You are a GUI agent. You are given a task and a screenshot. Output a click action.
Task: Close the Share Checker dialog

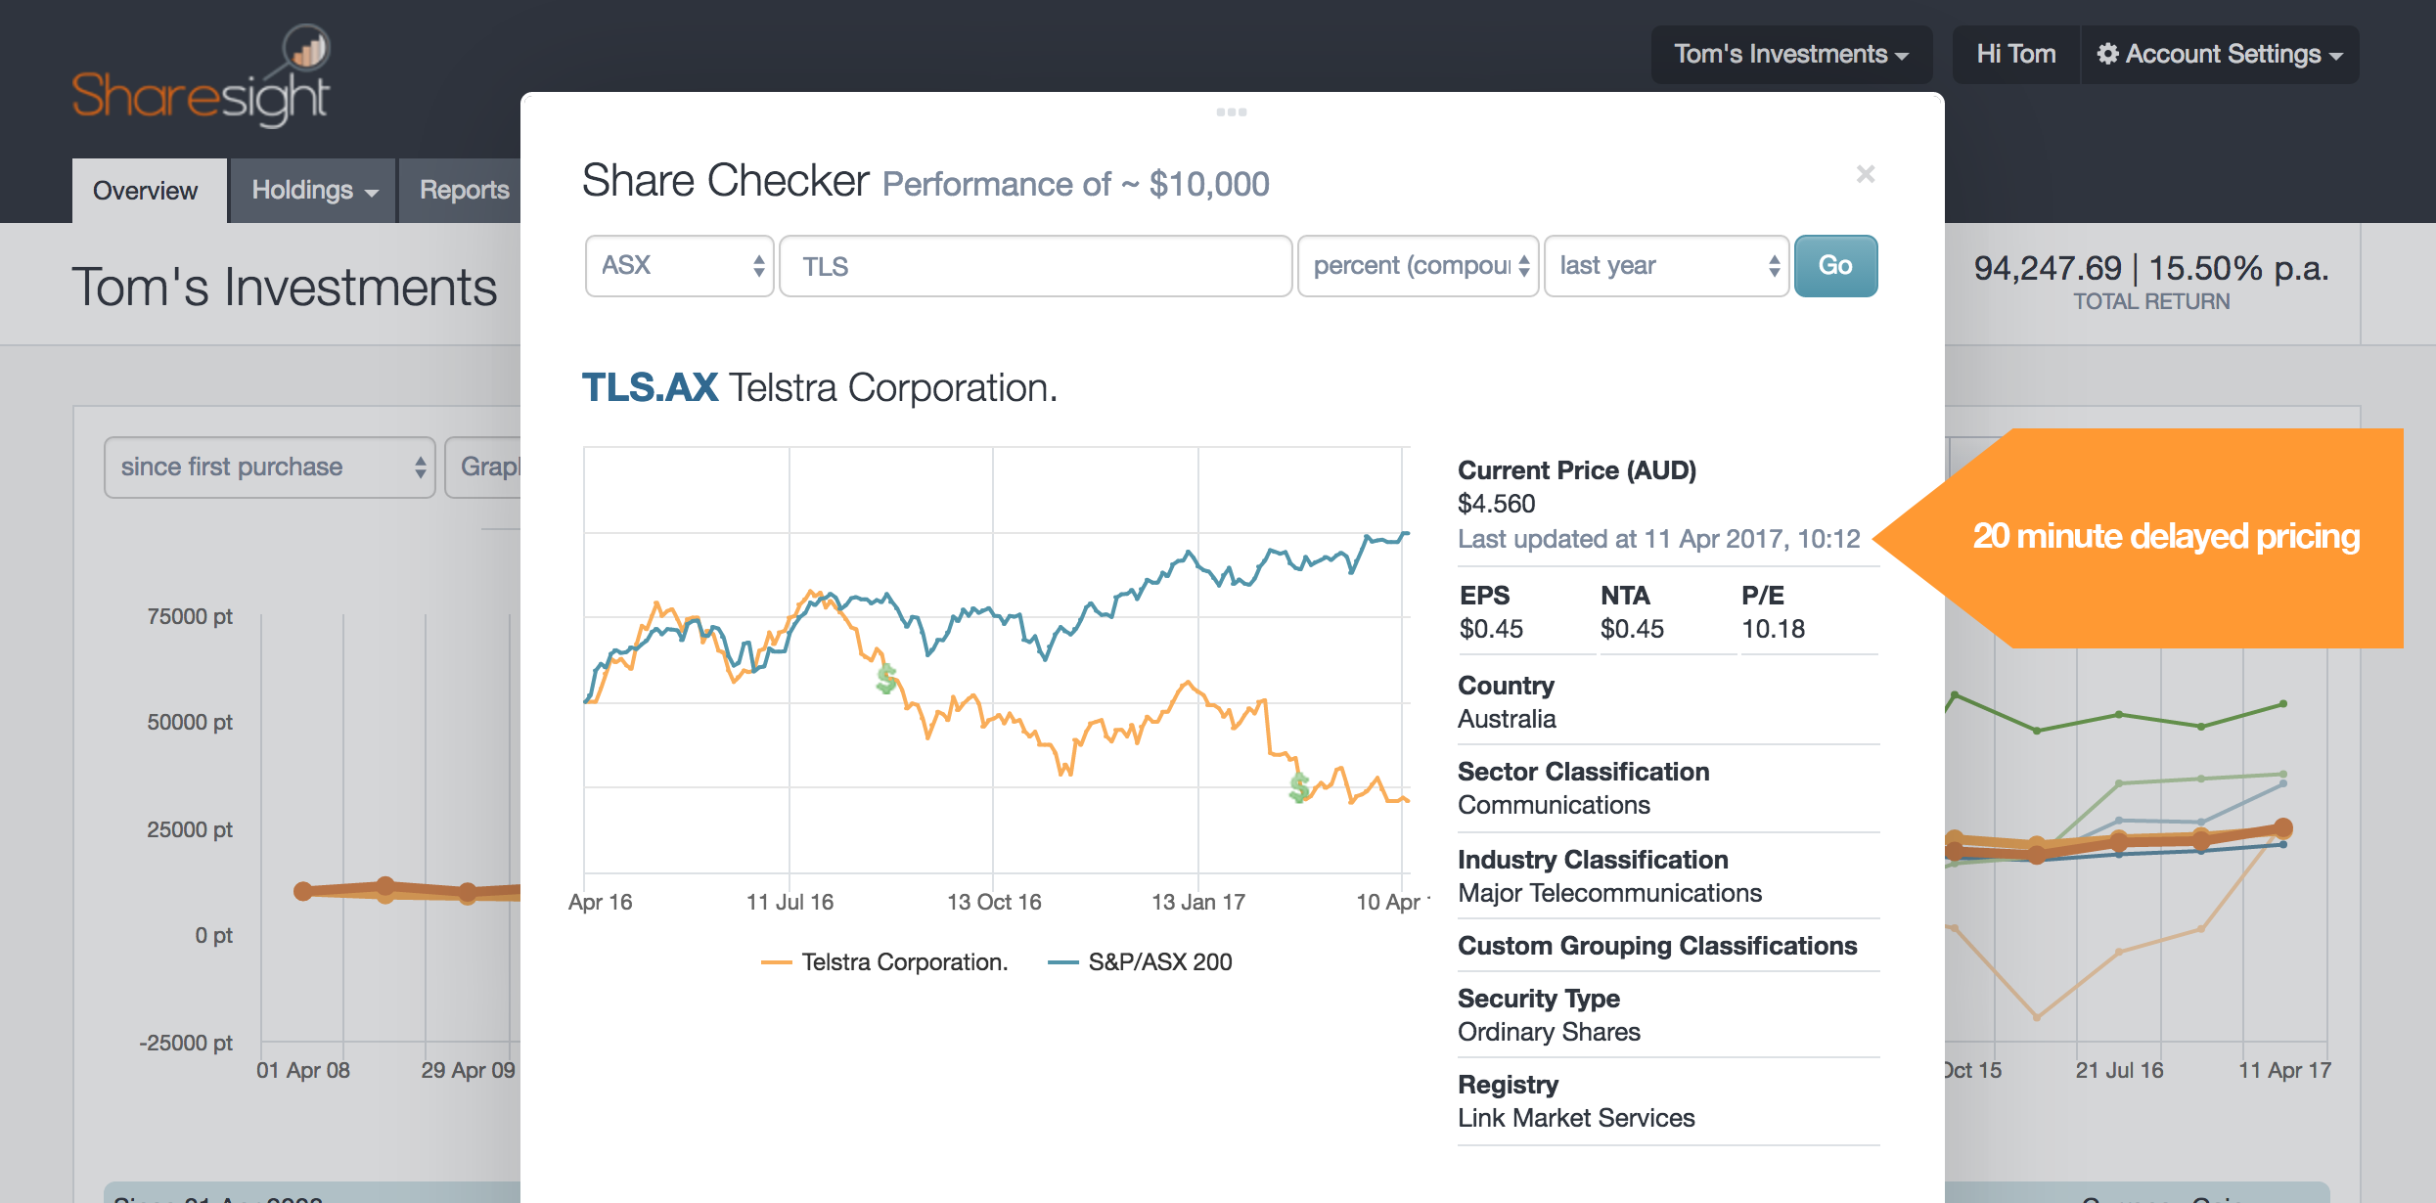click(x=1866, y=174)
